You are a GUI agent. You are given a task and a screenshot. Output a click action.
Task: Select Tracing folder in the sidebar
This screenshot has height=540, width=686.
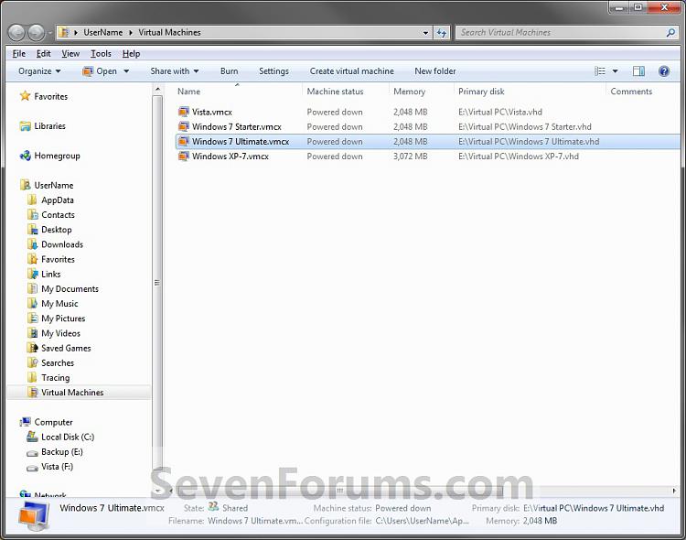(56, 377)
